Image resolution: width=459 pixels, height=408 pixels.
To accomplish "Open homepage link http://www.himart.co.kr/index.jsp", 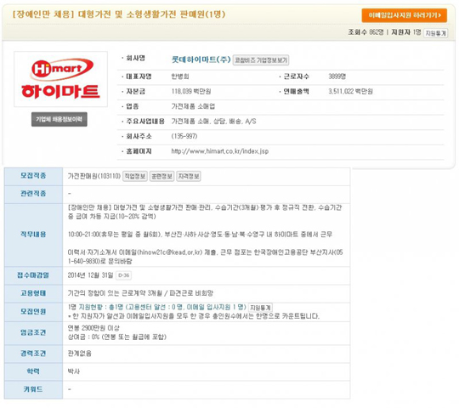I will click(220, 151).
